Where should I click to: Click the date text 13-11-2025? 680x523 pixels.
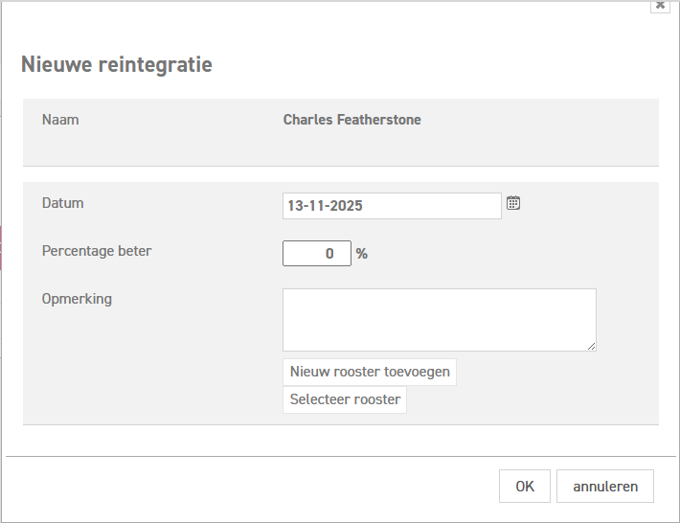coord(325,206)
